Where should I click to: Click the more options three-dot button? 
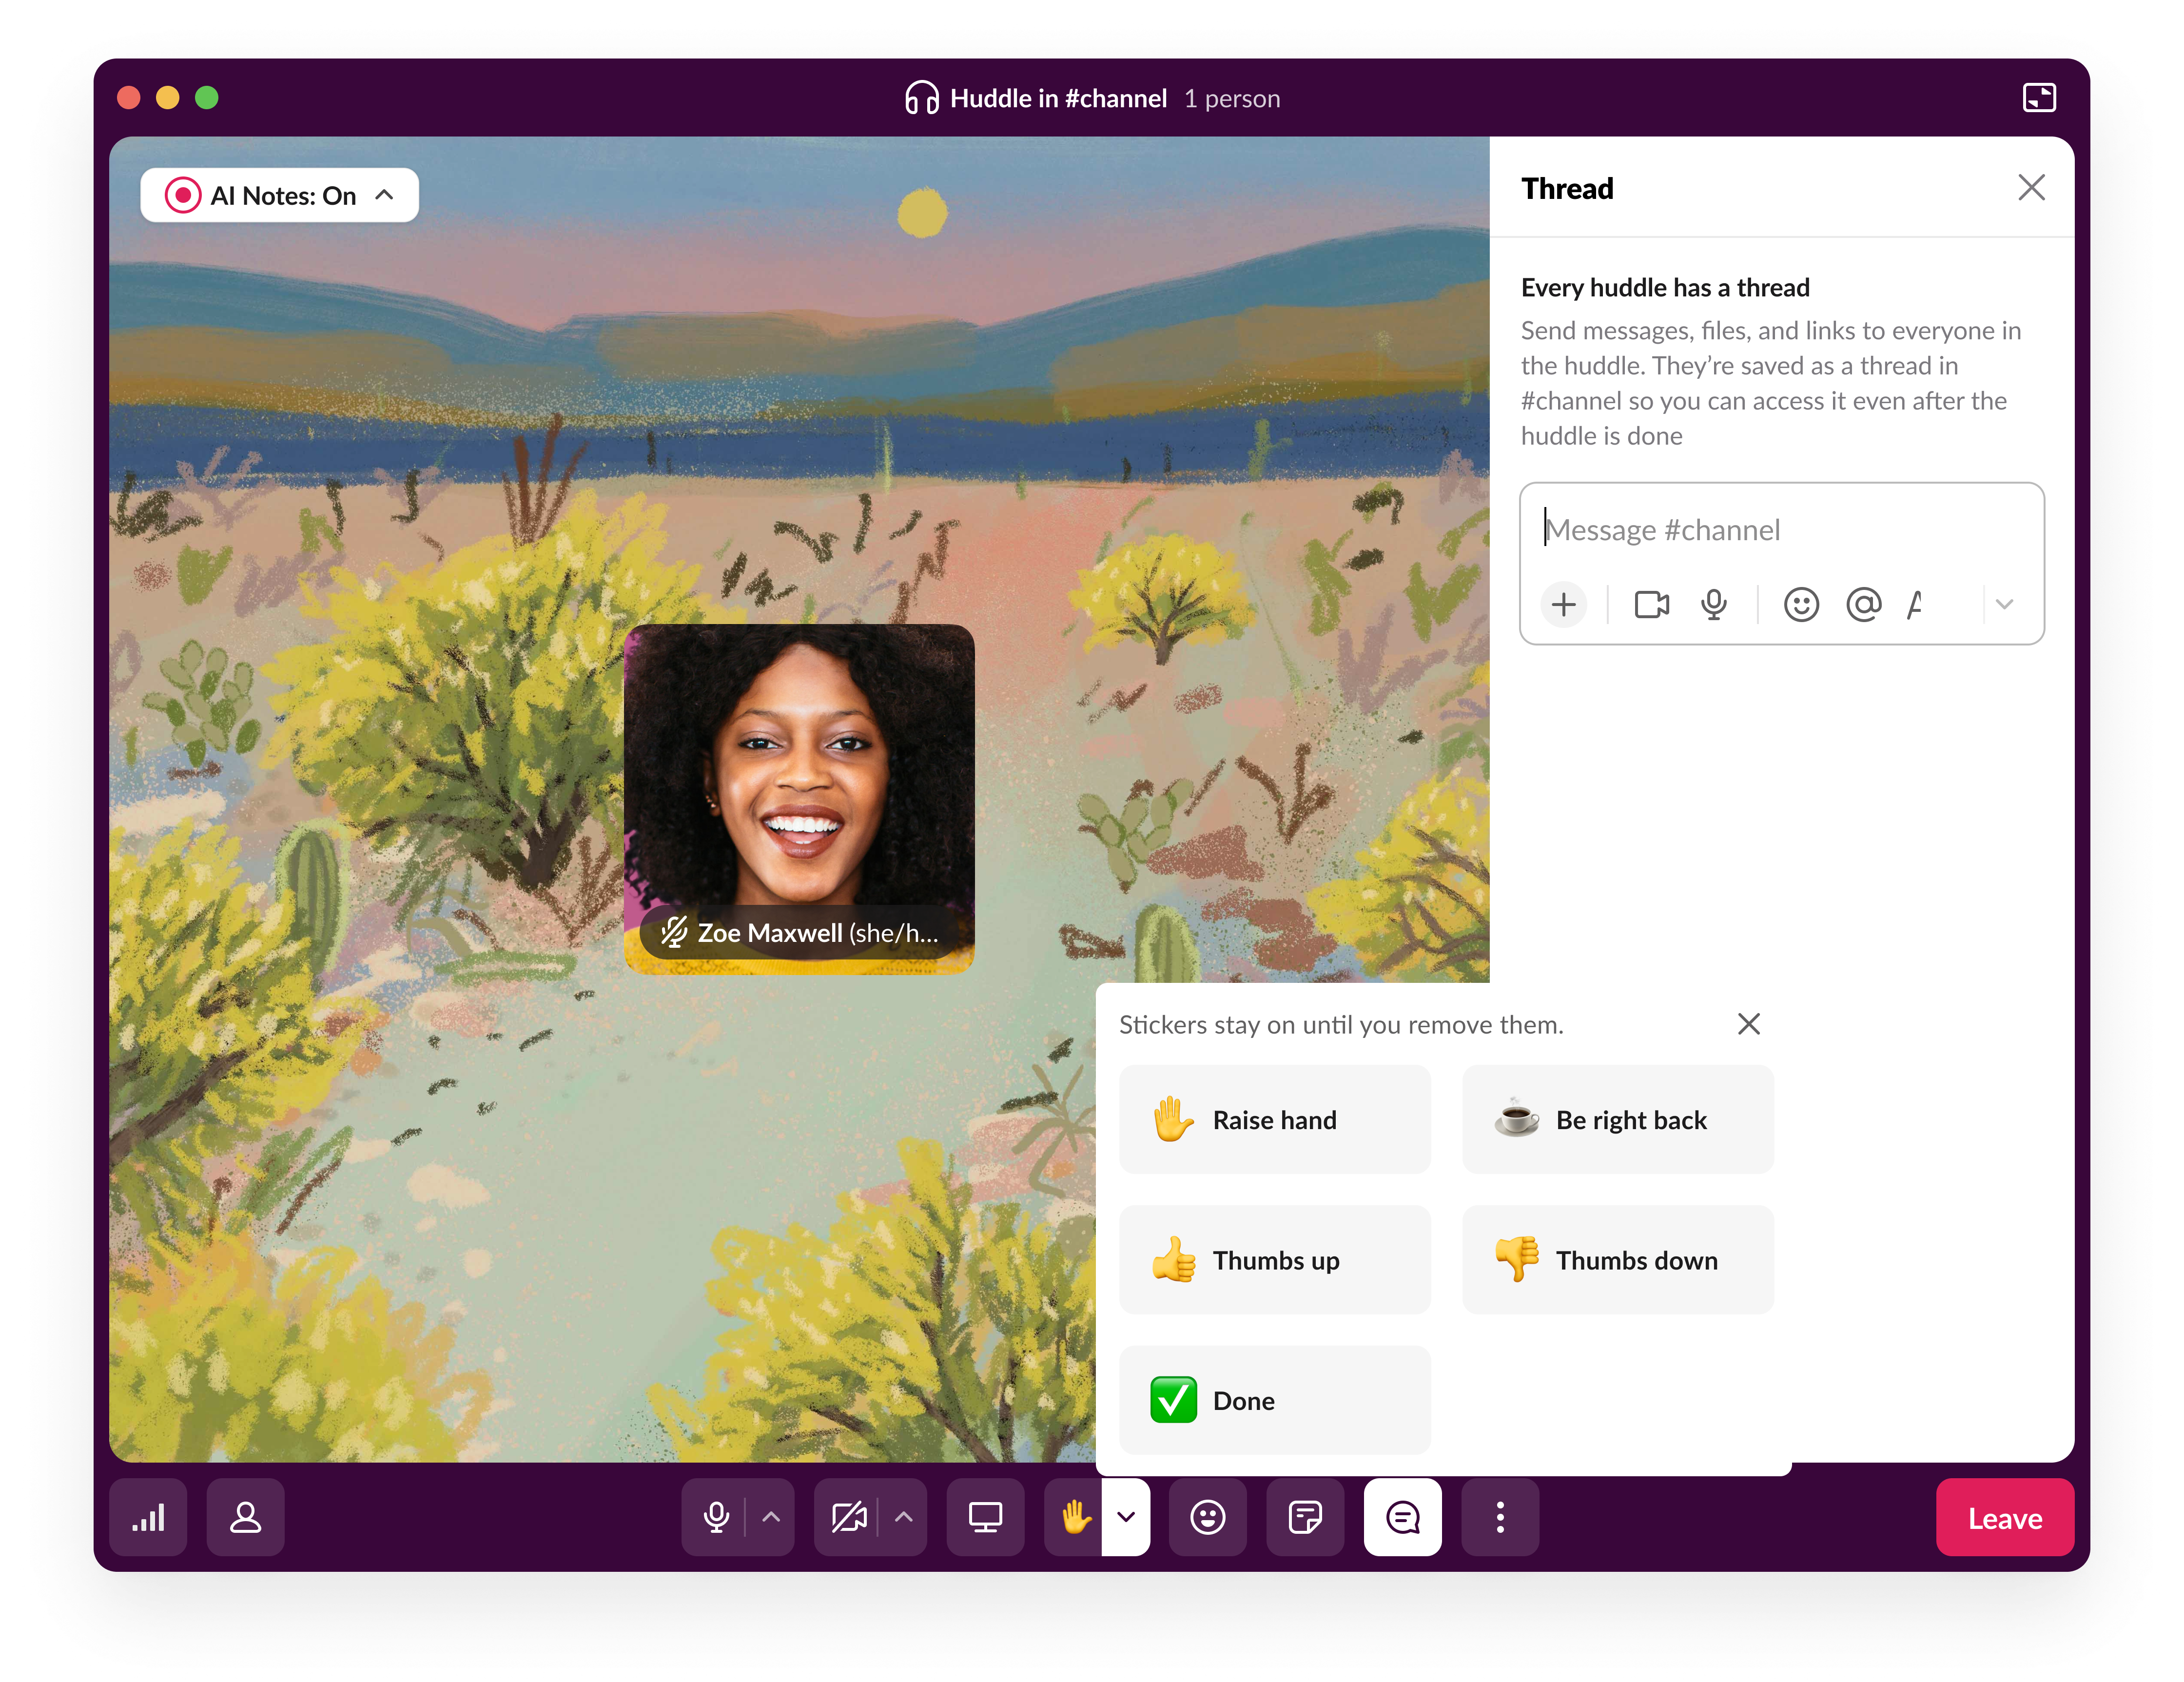click(1499, 1517)
